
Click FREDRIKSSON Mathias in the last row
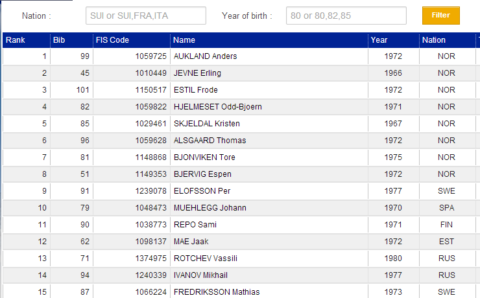[x=215, y=292]
